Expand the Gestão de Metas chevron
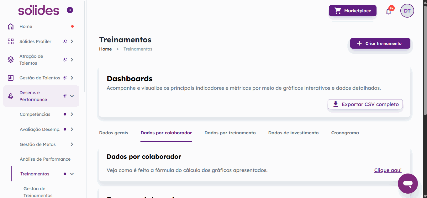The image size is (427, 198). coord(72,144)
